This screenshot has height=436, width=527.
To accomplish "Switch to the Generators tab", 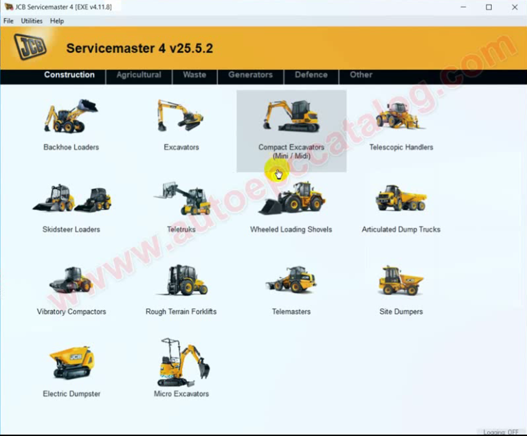I will [250, 75].
